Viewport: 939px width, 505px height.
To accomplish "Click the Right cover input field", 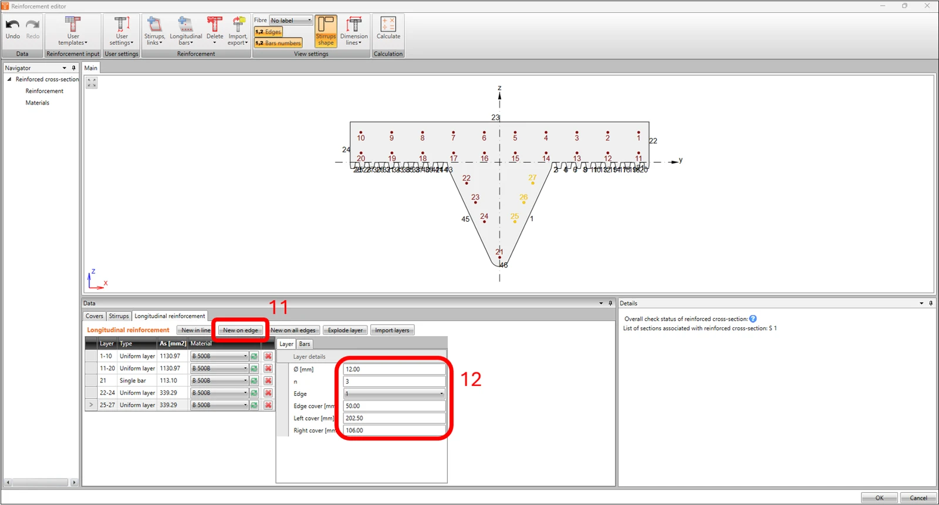I will (x=394, y=431).
